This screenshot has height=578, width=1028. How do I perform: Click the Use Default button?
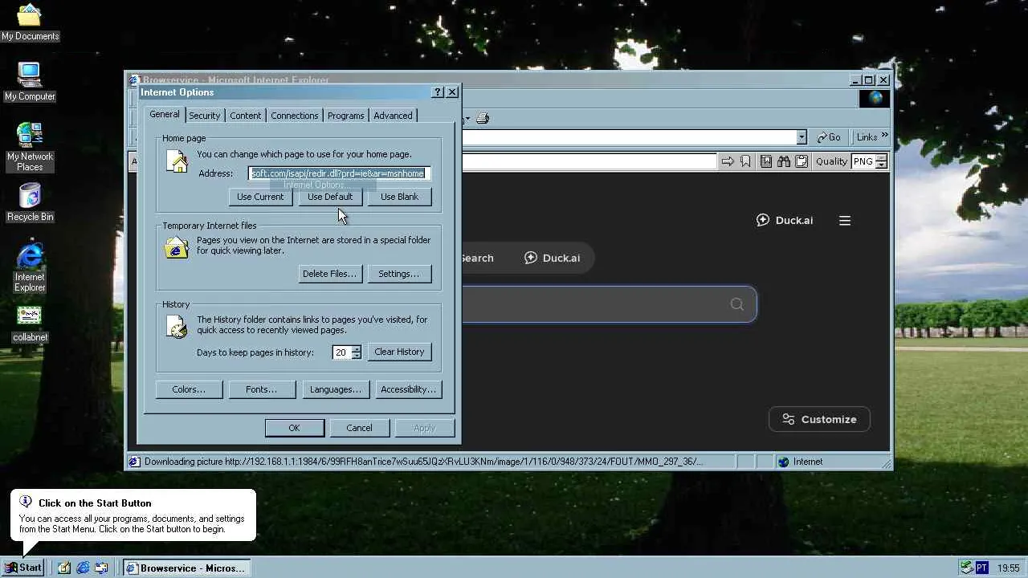coord(330,197)
